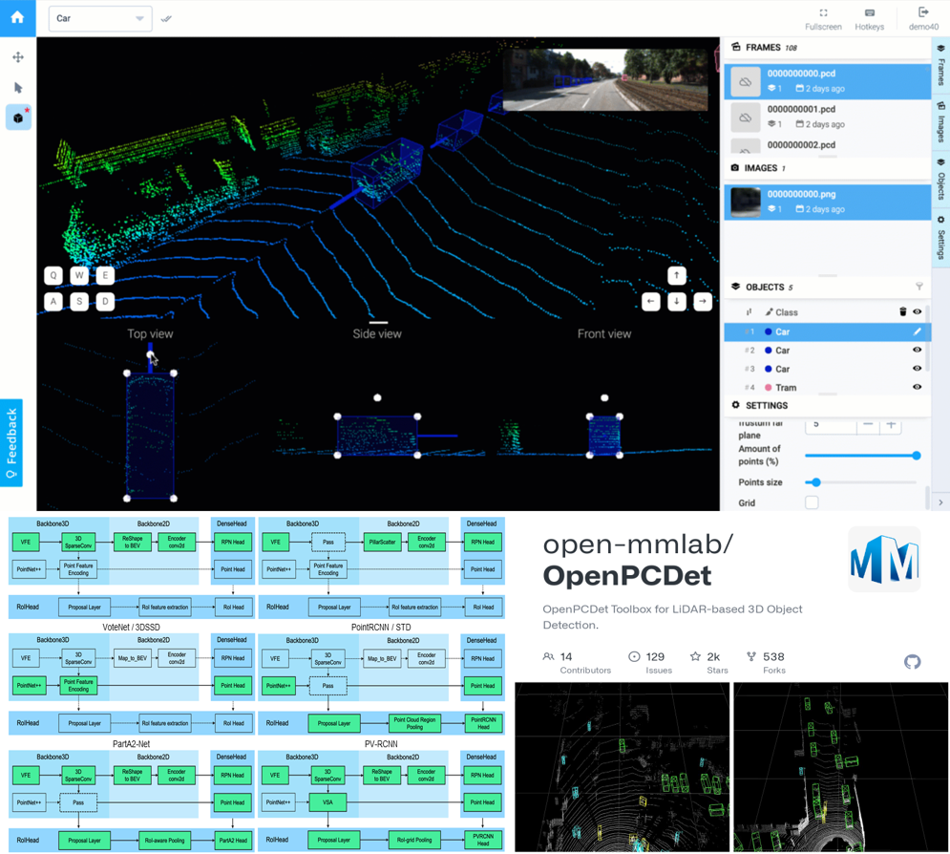Select frame 0000000002.pcd
Screen dimensions: 950x854
coord(827,145)
